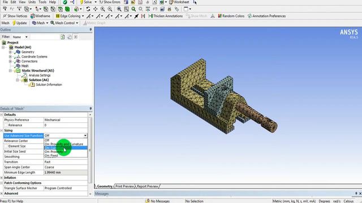Image resolution: width=362 pixels, height=203 pixels.
Task: Expand the Inflation section
Action: coord(2,178)
